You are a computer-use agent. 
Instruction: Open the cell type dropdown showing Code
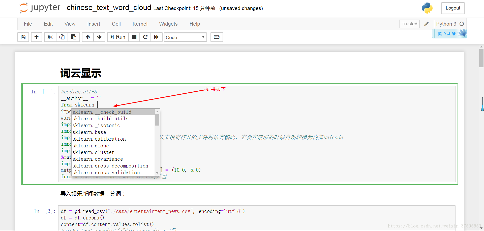point(185,37)
